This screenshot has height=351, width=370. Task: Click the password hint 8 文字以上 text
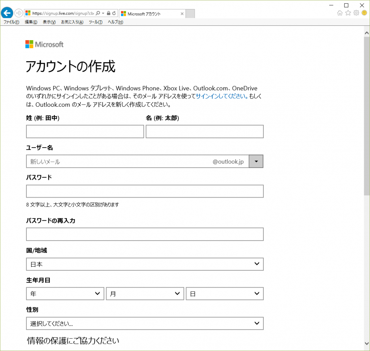[72, 204]
